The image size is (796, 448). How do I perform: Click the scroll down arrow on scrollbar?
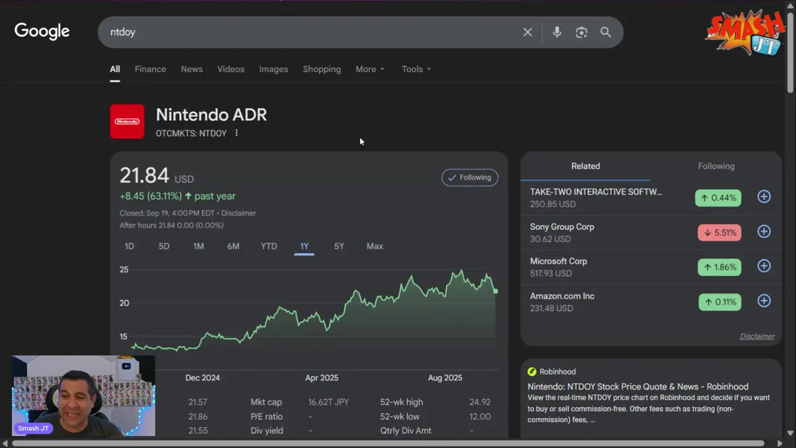[x=790, y=433]
